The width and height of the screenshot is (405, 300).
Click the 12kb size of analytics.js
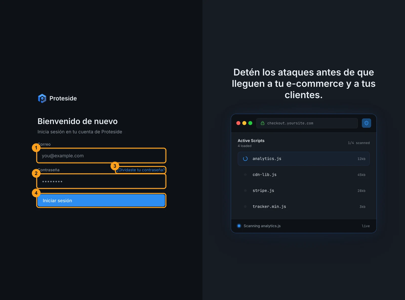(x=361, y=159)
